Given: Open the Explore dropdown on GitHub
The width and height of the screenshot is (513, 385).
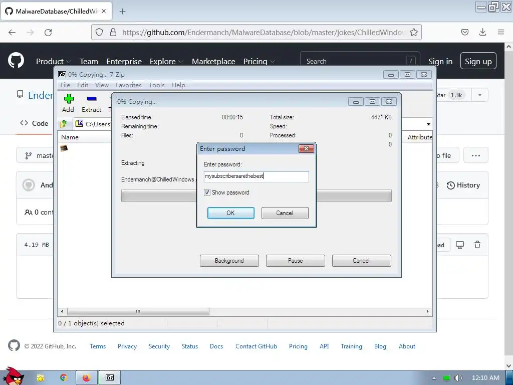Looking at the screenshot, I should tap(166, 61).
